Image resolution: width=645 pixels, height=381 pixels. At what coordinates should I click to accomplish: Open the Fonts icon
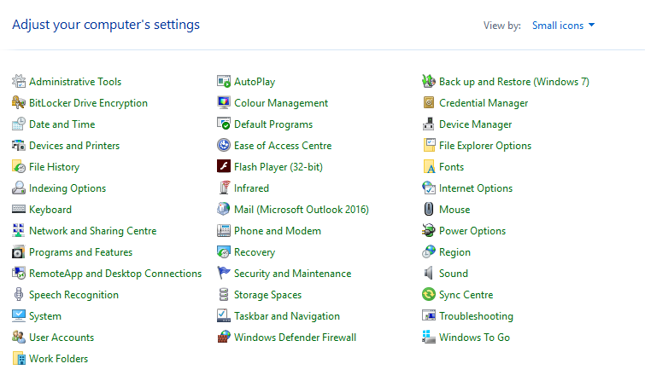point(429,167)
